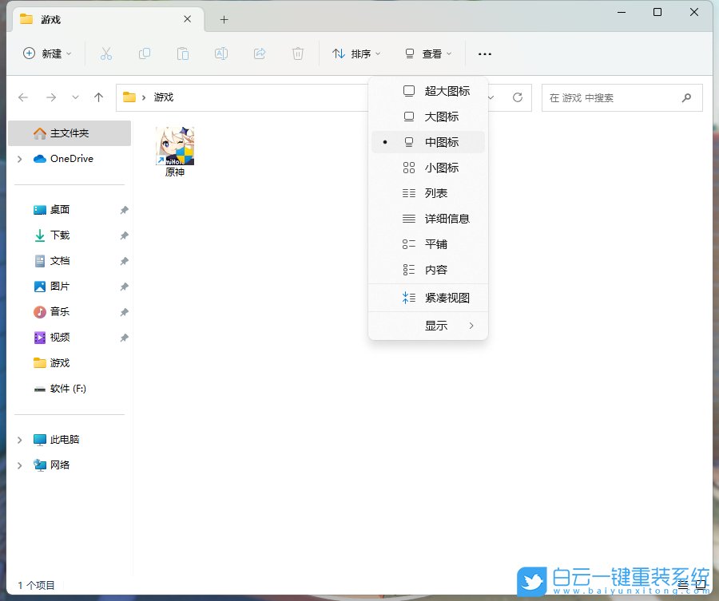Open the 排序 dropdown
The image size is (719, 601).
[356, 53]
